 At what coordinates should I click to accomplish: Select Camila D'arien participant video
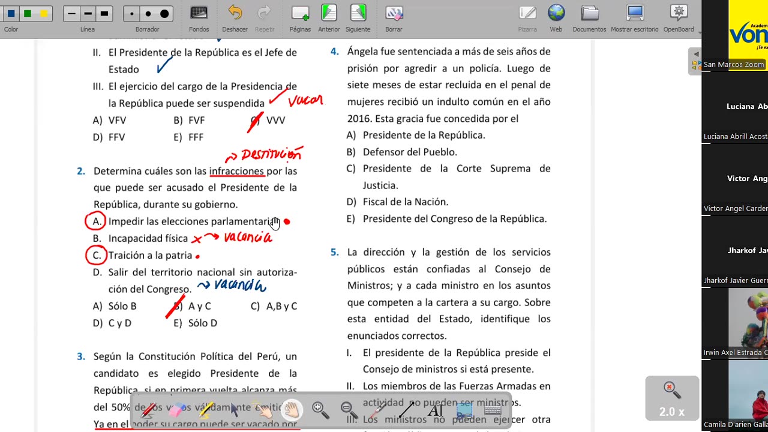735,396
